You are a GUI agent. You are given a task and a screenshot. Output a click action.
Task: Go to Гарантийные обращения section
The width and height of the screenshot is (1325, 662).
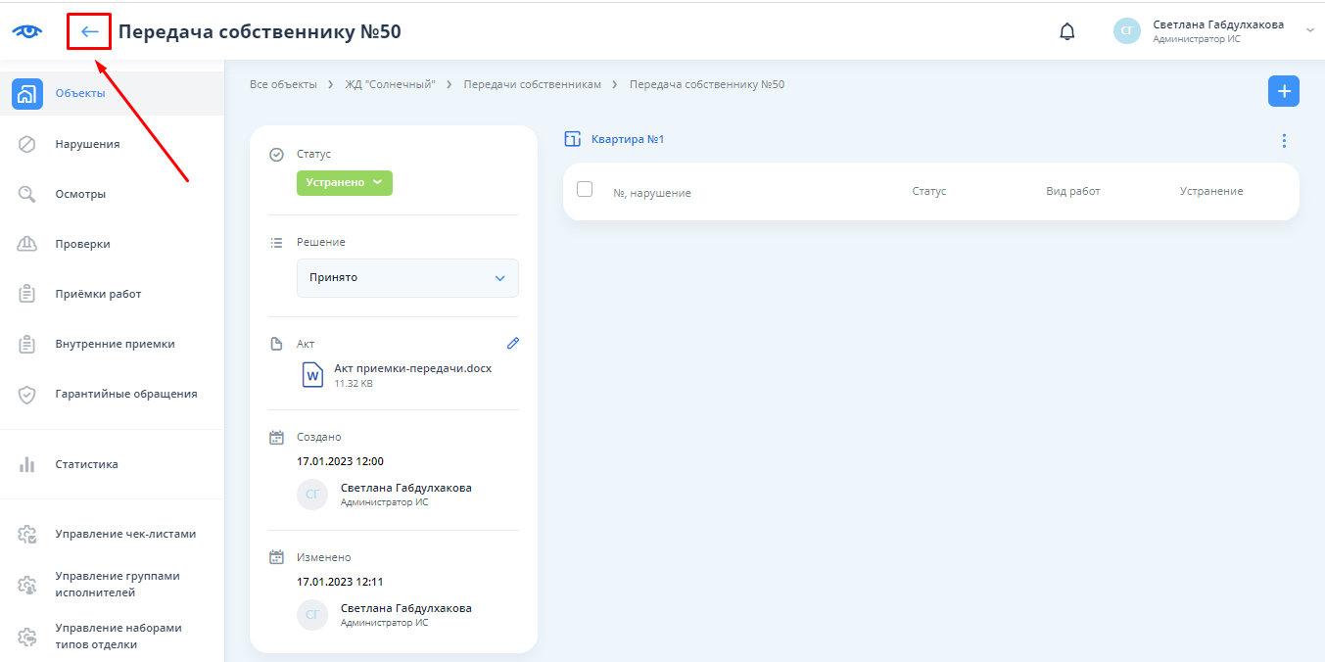pyautogui.click(x=125, y=394)
